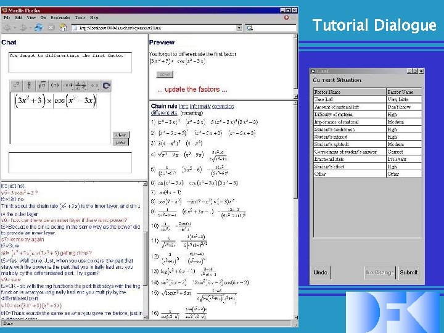Click into the Firefox address bar
444x333 pixels.
tap(154, 28)
